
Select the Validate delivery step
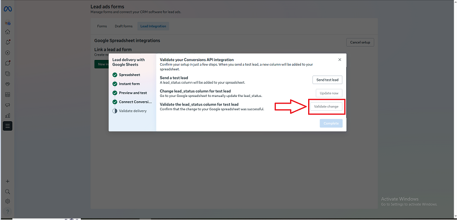(x=133, y=111)
